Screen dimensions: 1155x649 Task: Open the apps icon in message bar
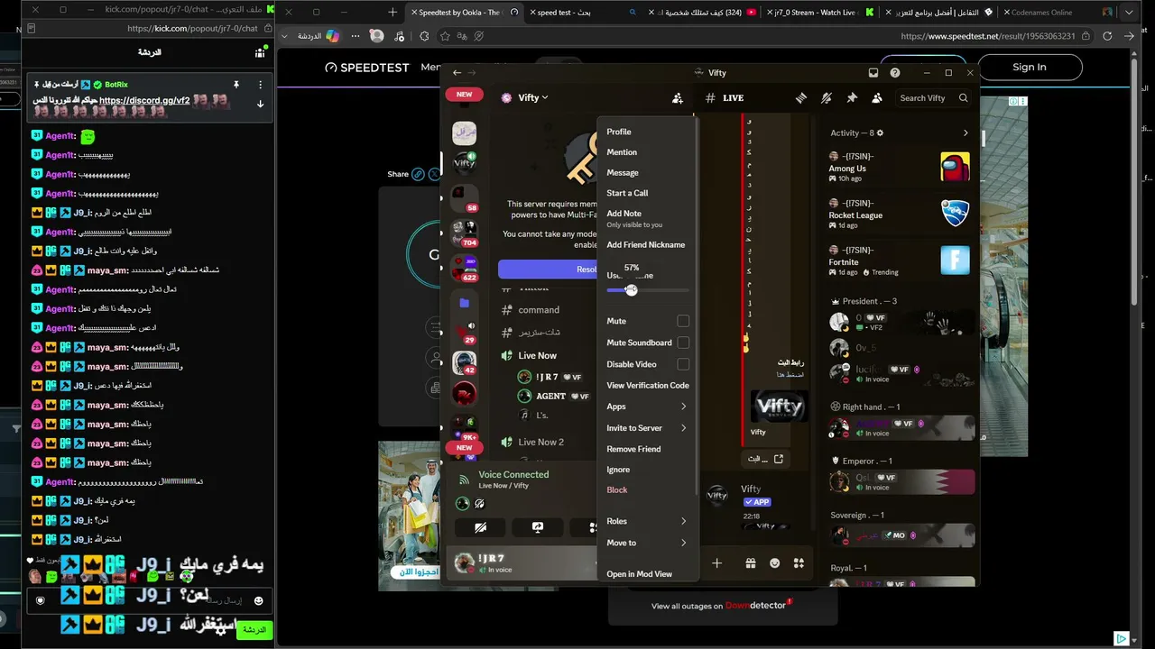point(799,563)
